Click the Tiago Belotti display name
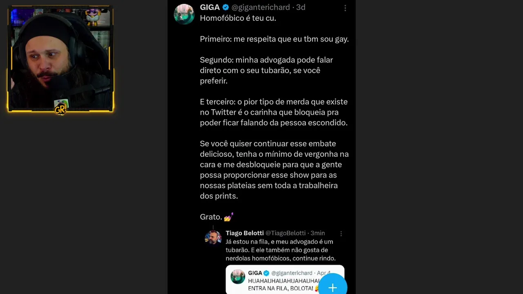The height and width of the screenshot is (294, 523). 245,233
